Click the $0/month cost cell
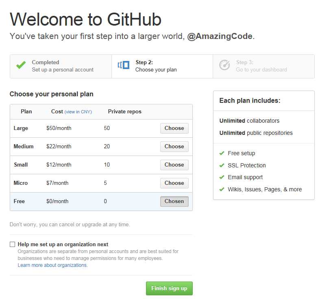Screen dimensions: 320x299 (57, 201)
